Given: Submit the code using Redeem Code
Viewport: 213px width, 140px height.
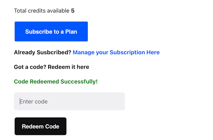Looking at the screenshot, I should (x=40, y=126).
